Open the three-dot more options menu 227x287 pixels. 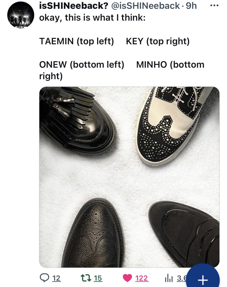214,5
